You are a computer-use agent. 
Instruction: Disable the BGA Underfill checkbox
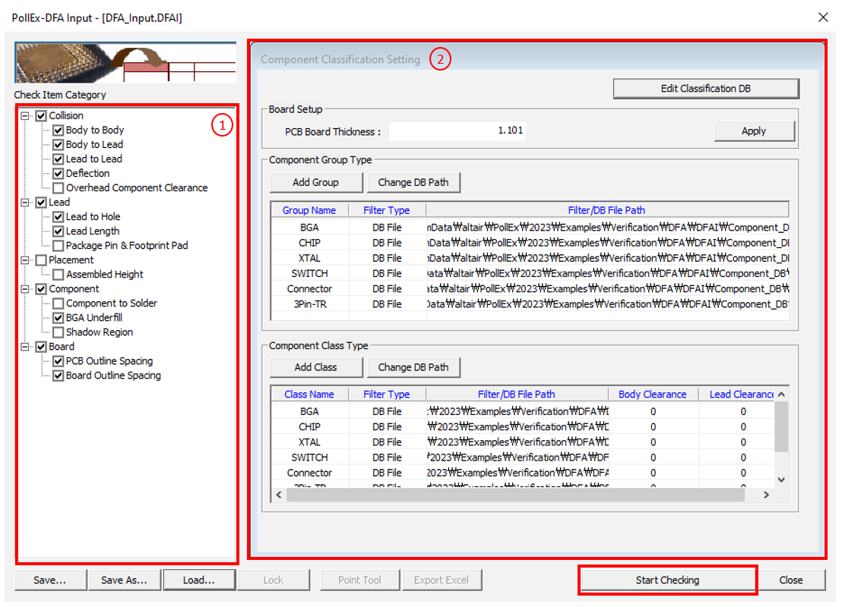click(x=59, y=318)
